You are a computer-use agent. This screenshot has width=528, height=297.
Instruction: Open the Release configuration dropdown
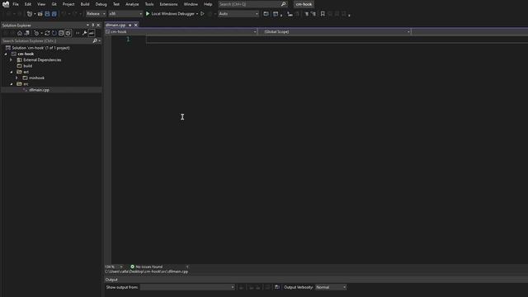96,14
